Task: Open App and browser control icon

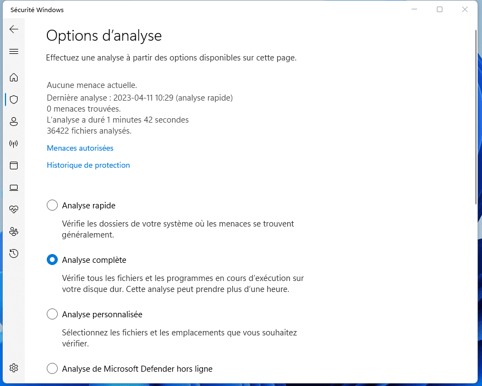Action: tap(14, 166)
